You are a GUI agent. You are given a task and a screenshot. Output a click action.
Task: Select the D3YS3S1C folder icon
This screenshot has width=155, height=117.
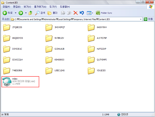[x=7, y=49]
